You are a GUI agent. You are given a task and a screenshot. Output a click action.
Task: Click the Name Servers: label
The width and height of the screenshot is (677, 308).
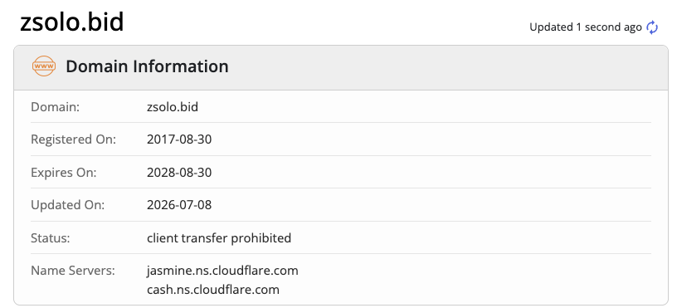73,271
